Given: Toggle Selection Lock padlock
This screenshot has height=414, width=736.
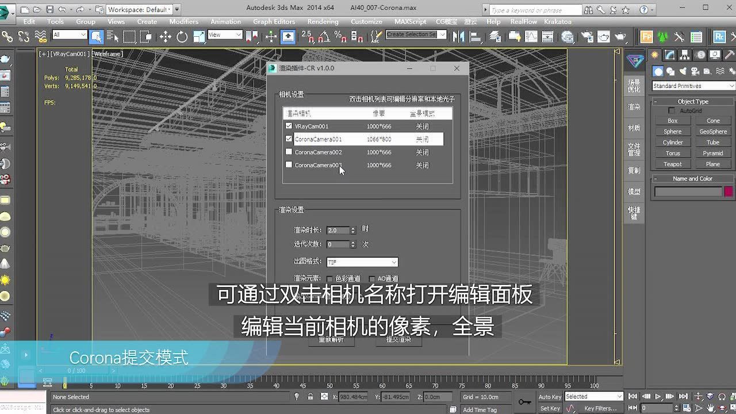Looking at the screenshot, I should [x=310, y=397].
